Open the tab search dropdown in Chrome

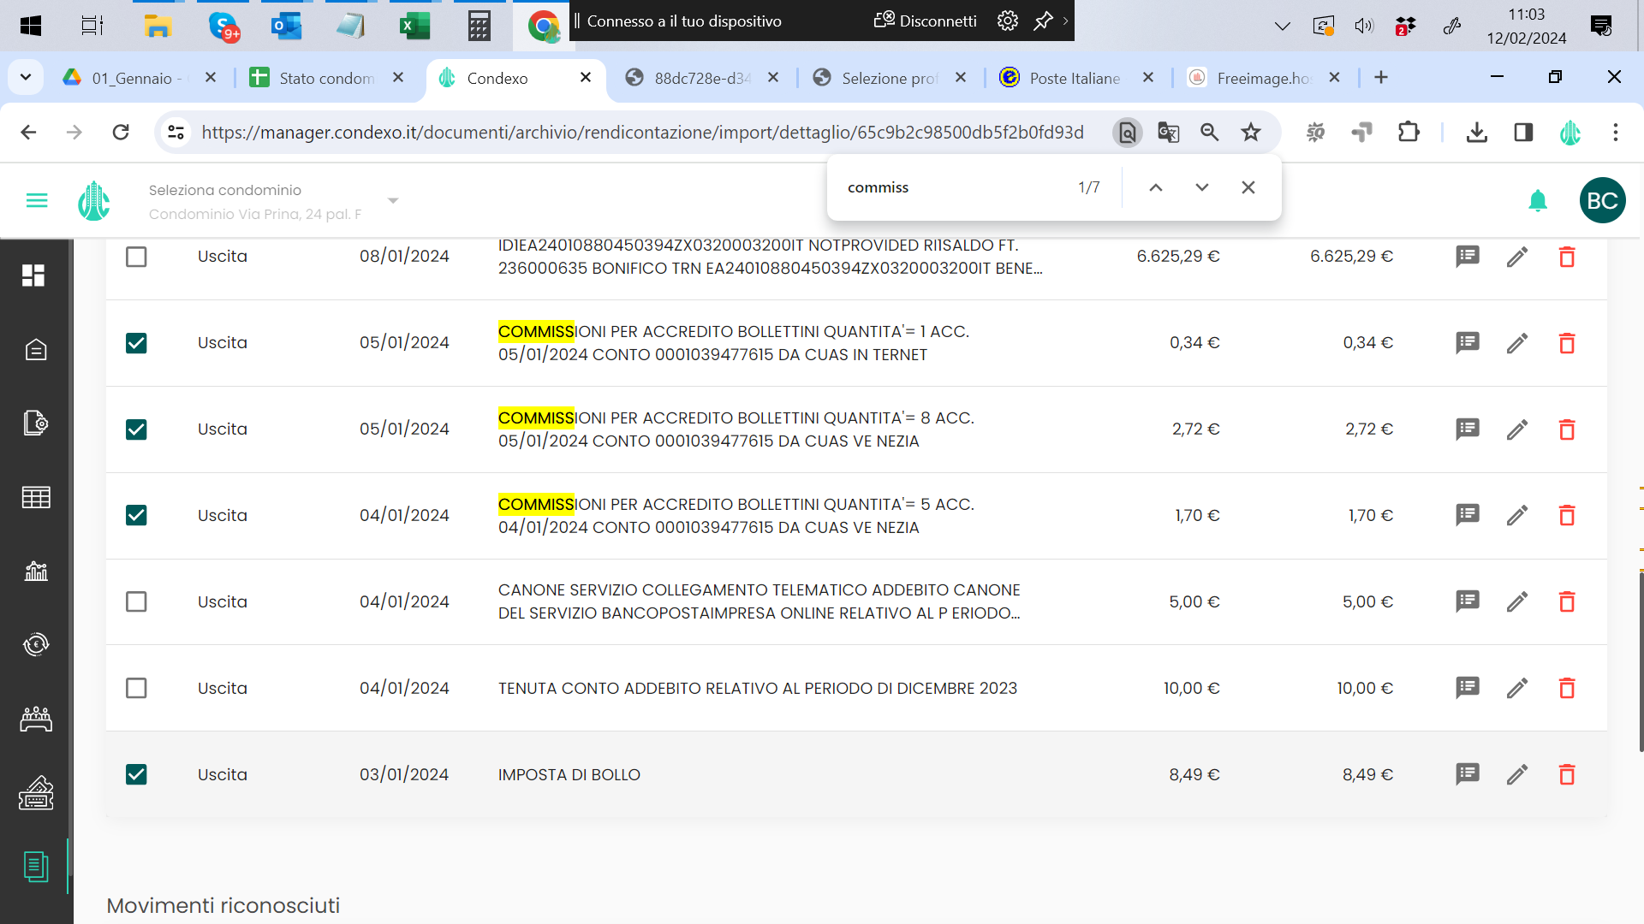point(26,78)
